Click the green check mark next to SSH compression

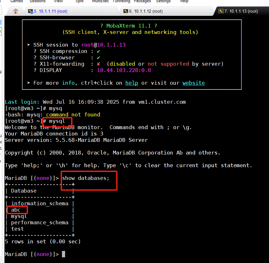(x=98, y=51)
